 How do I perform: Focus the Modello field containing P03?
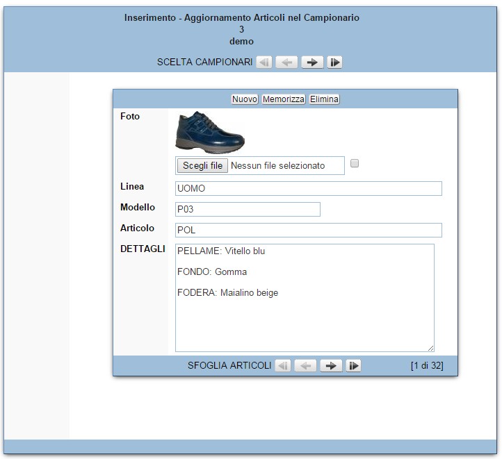pos(248,210)
